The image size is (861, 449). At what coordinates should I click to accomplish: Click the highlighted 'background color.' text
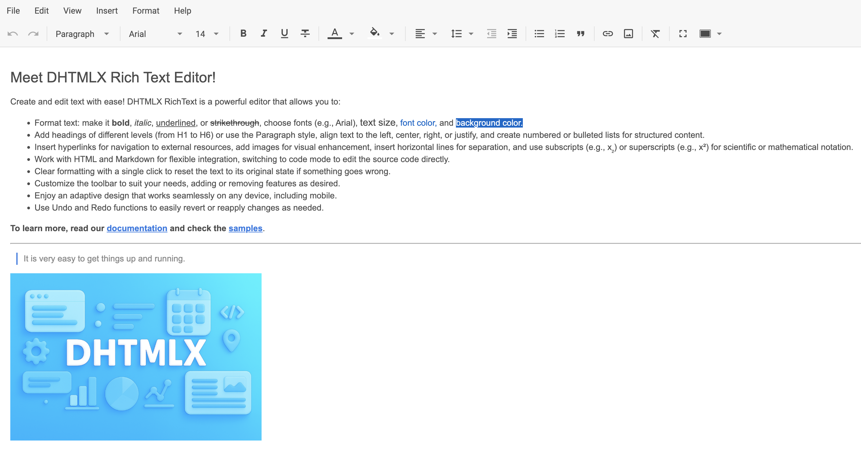(x=489, y=123)
